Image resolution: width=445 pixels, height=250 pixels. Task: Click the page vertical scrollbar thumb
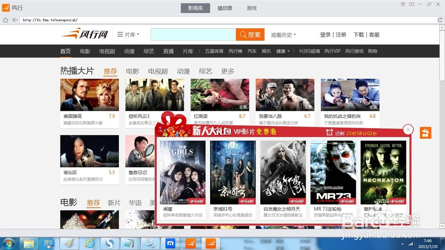click(x=442, y=56)
